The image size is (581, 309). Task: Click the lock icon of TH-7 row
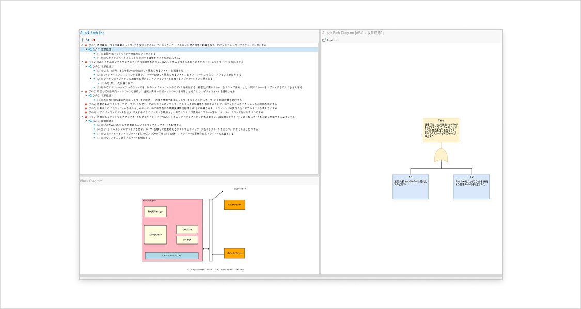click(86, 117)
